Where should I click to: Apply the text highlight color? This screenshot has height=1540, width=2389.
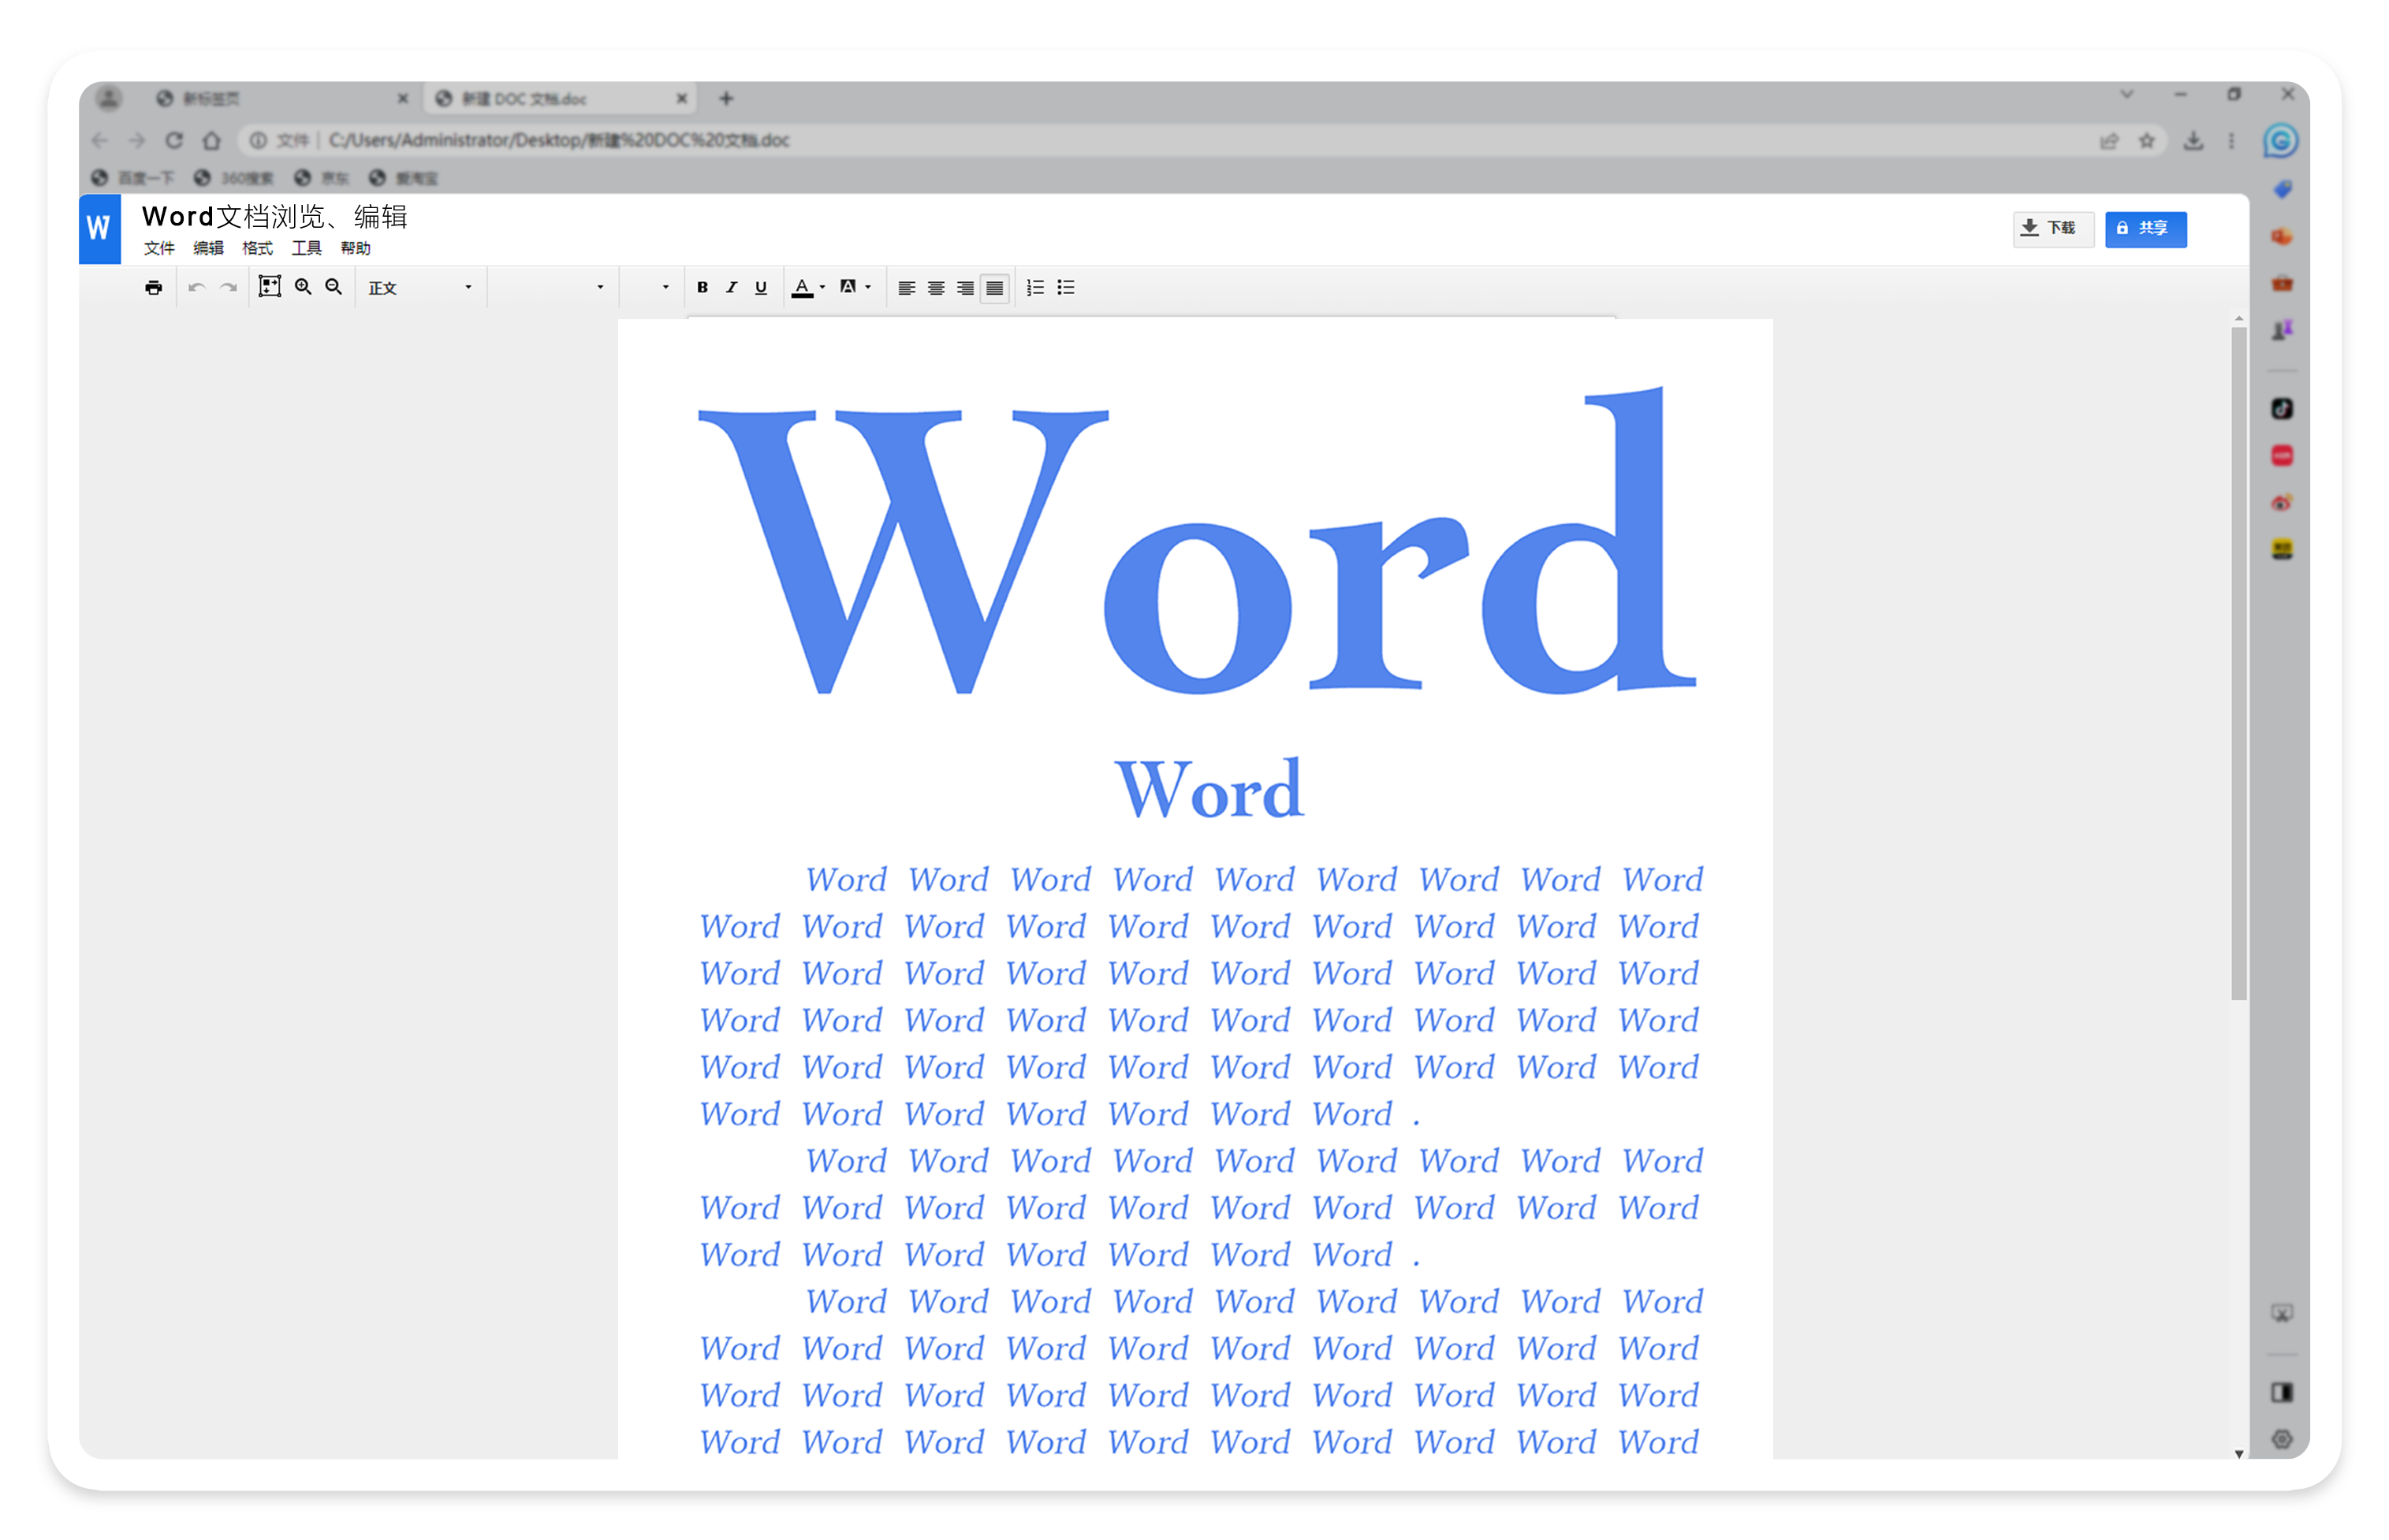848,287
